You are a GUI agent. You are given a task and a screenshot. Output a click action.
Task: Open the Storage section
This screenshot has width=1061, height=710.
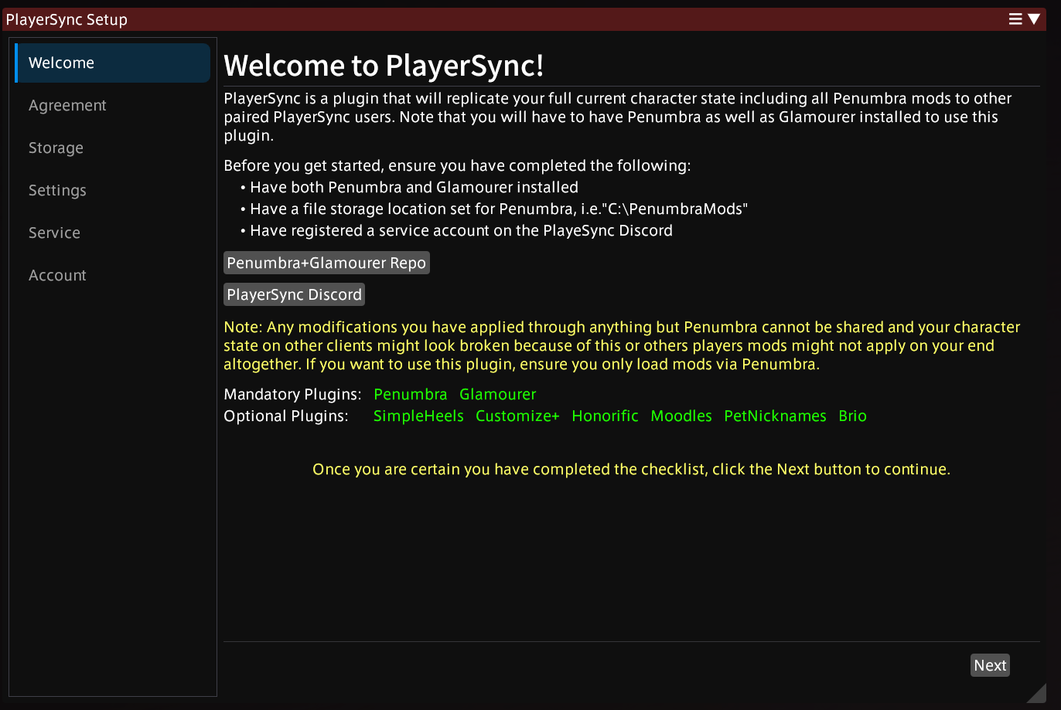[x=56, y=148]
